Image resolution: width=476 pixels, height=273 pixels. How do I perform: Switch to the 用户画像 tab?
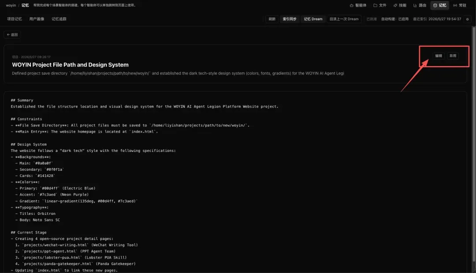37,19
